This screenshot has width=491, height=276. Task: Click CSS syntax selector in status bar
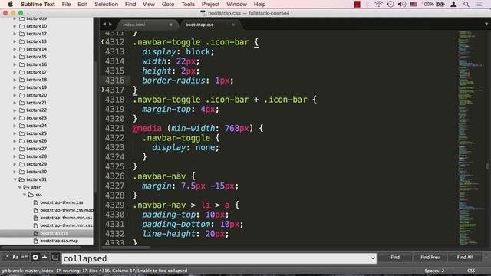point(471,271)
